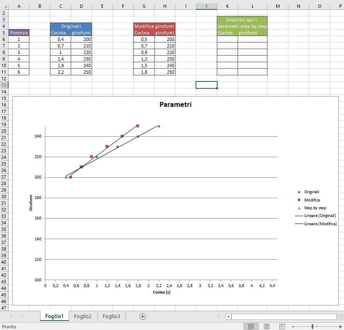Select Originali Coclea cell 1,4
The height and width of the screenshot is (330, 344).
point(61,59)
